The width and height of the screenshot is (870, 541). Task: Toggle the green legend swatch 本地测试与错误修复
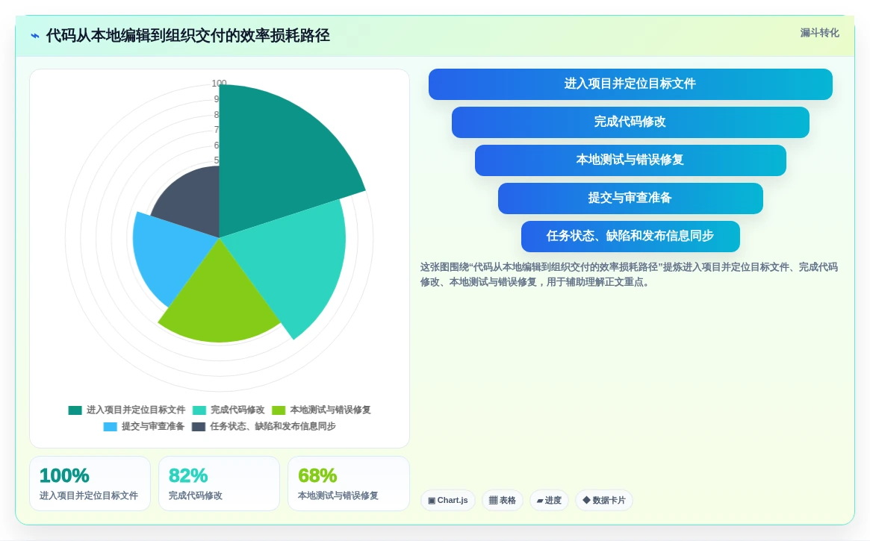[x=279, y=410]
